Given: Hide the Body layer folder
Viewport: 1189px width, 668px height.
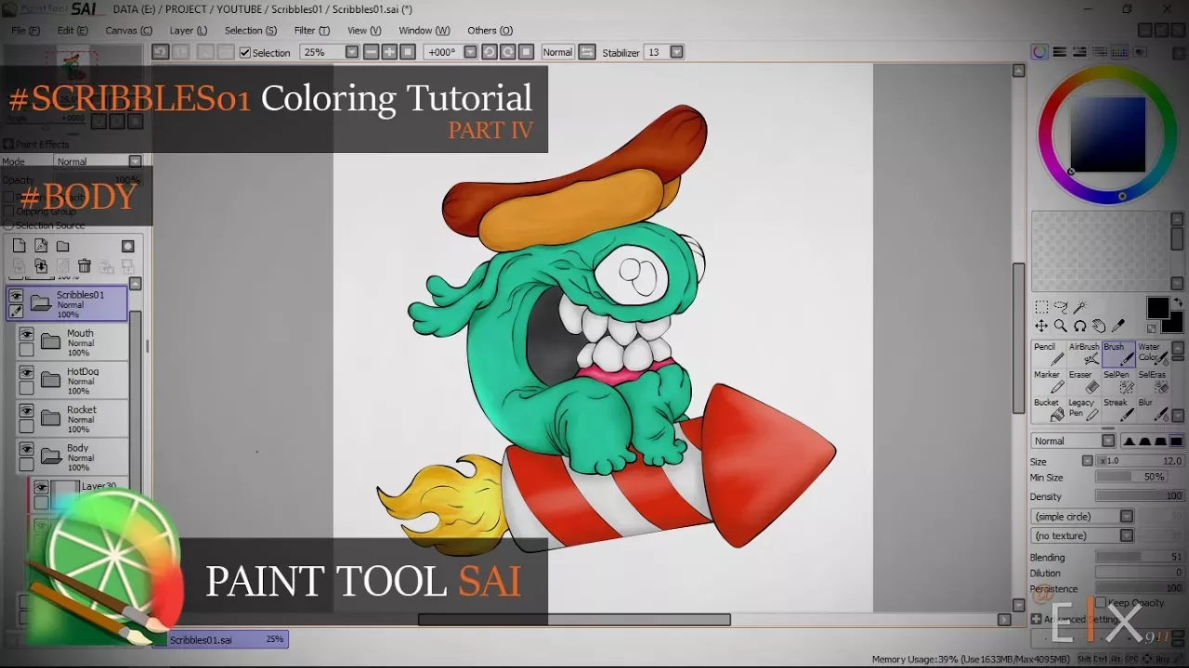Looking at the screenshot, I should (27, 449).
